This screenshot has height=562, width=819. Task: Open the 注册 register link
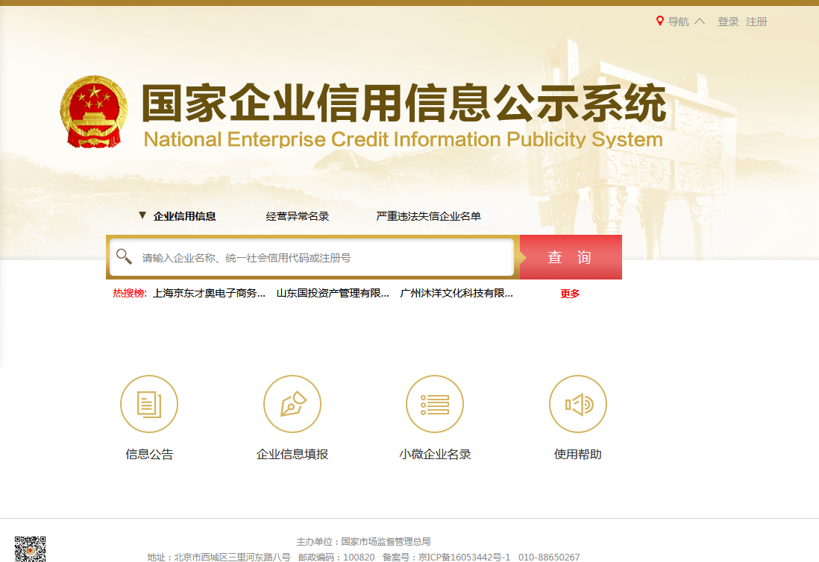[756, 22]
